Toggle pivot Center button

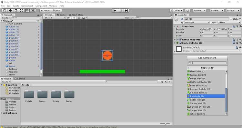tap(45, 11)
